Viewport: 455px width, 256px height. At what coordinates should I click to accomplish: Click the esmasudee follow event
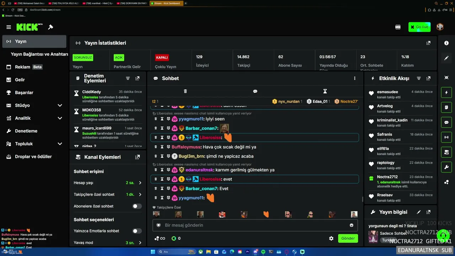(x=401, y=94)
